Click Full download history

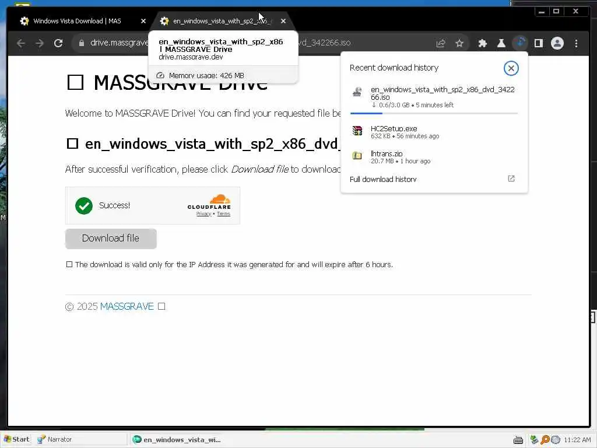[x=383, y=179]
